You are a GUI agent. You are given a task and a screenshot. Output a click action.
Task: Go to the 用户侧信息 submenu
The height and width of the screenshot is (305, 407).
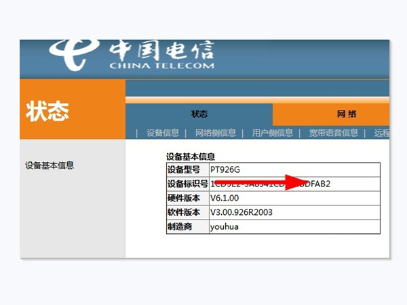point(272,133)
